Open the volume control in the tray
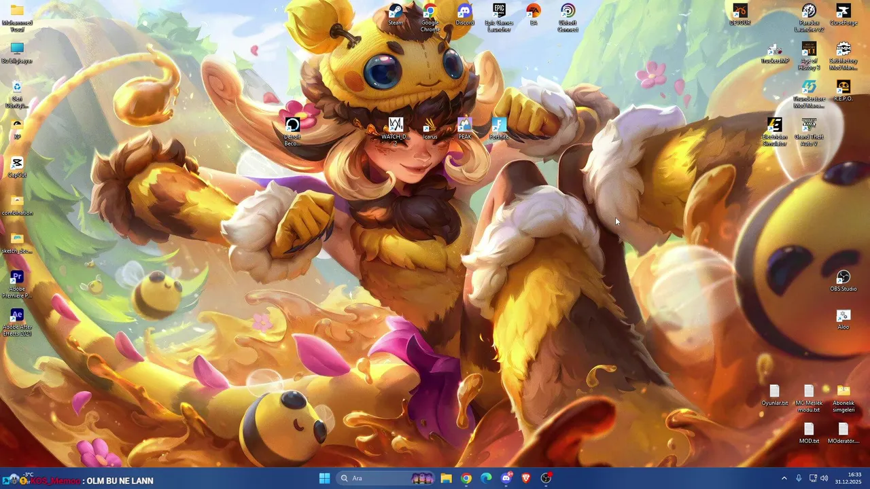870x489 pixels. pyautogui.click(x=824, y=478)
